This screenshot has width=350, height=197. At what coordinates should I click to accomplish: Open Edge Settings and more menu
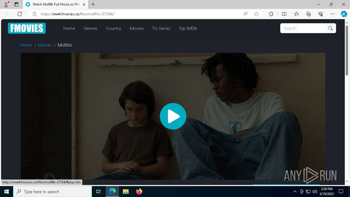332,14
